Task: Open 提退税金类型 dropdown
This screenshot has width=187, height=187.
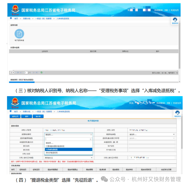Action: (x=152, y=134)
